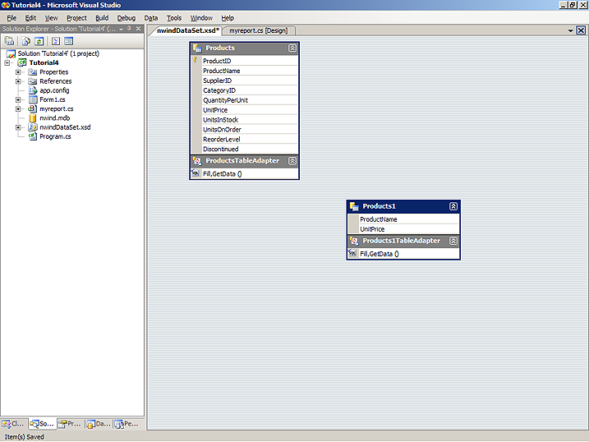
Task: Click the Properties icon in Solution Explorer toolbar
Action: click(9, 40)
